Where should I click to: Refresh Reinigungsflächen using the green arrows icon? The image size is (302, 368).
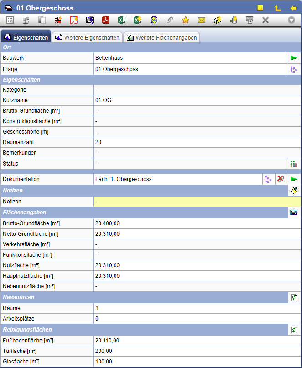coord(294,330)
